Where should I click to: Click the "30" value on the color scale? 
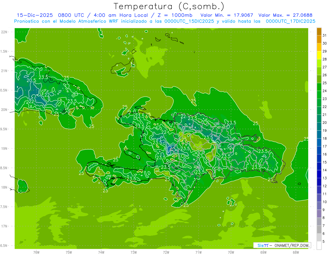coord(325,43)
